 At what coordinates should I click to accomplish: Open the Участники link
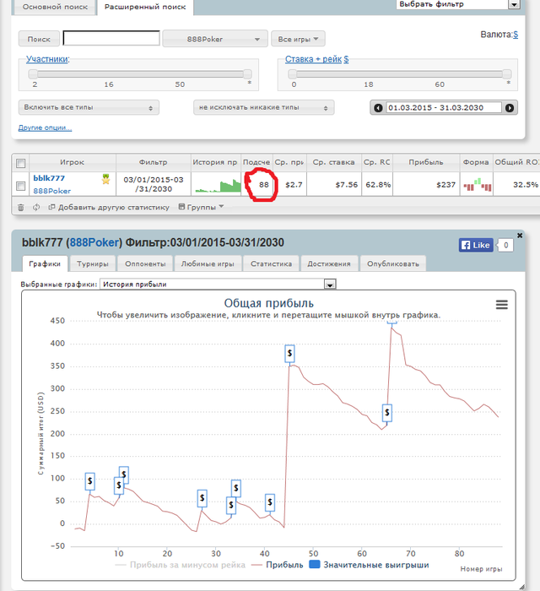click(x=47, y=59)
